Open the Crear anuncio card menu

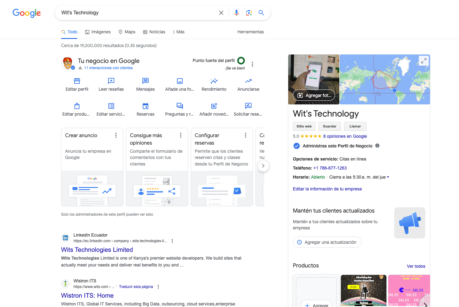(x=116, y=135)
